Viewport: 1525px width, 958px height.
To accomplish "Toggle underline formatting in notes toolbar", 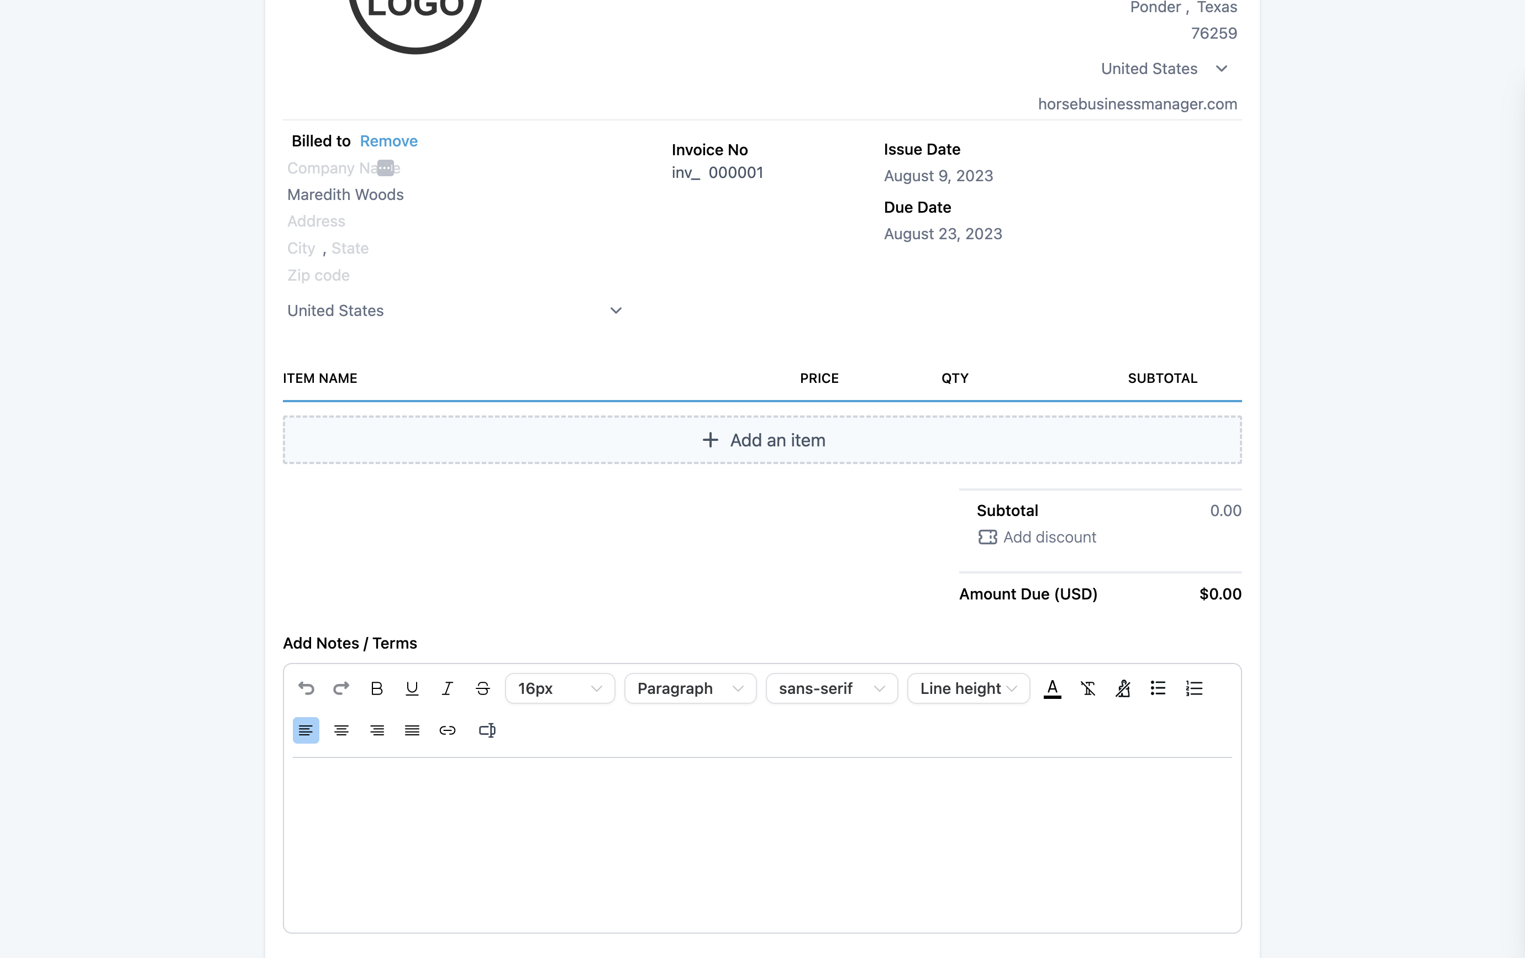I will coord(412,688).
